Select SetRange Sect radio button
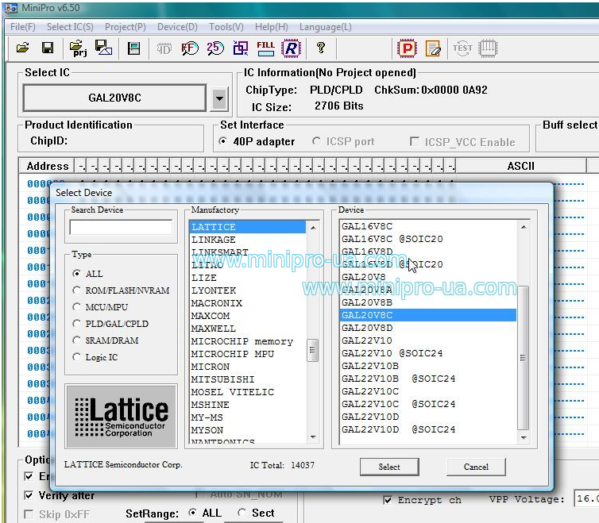 tap(242, 513)
